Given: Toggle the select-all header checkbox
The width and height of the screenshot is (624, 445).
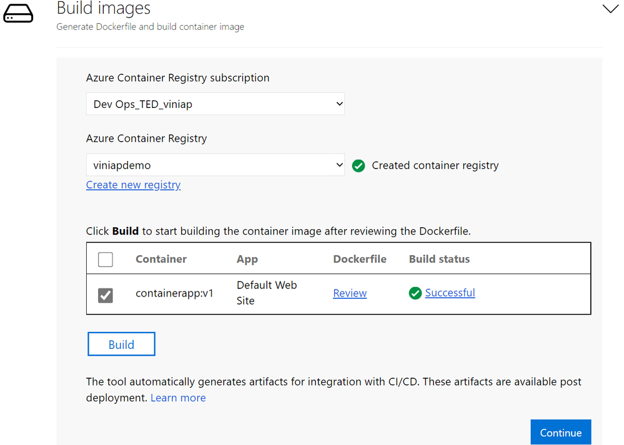Looking at the screenshot, I should coord(106,259).
